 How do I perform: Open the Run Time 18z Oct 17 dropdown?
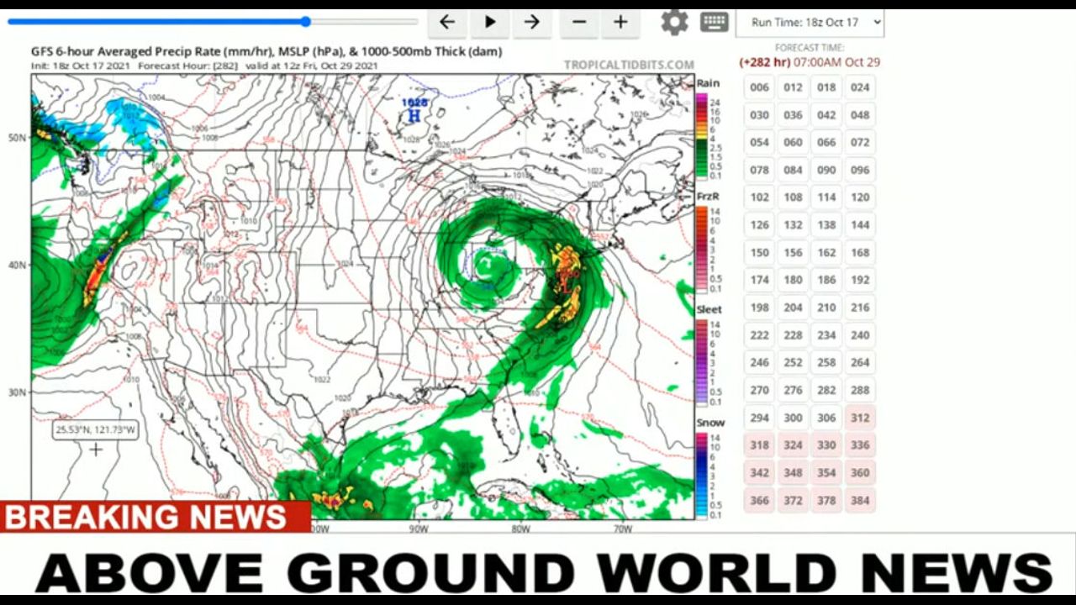(810, 23)
